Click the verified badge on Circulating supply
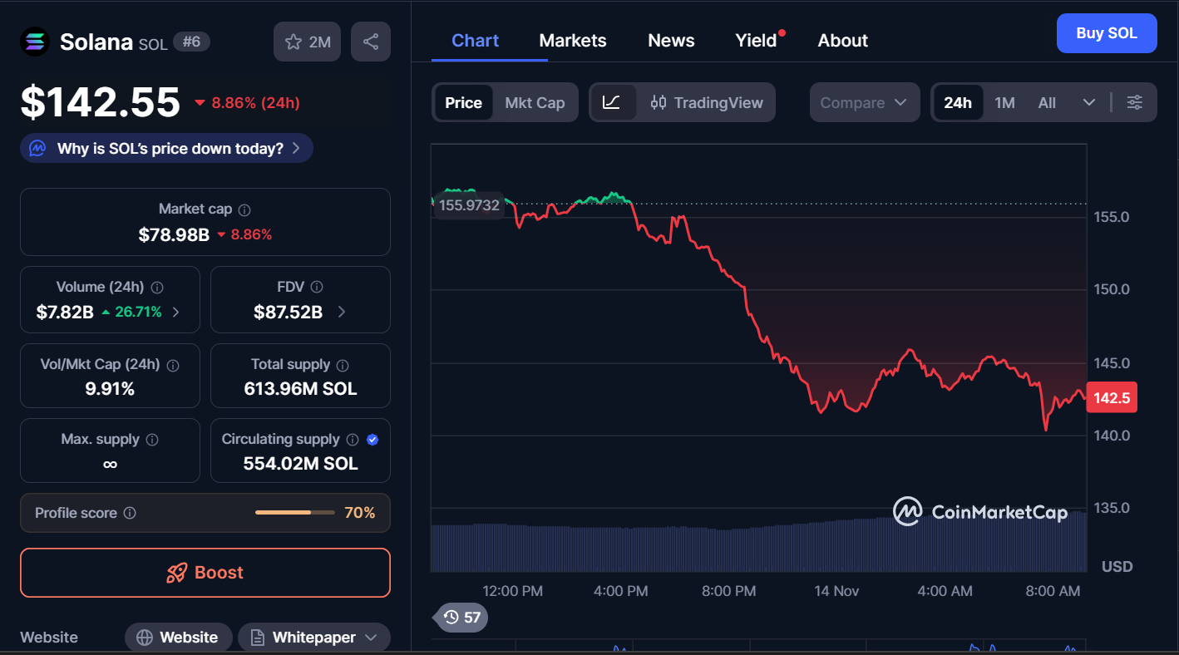The image size is (1179, 655). coord(373,440)
